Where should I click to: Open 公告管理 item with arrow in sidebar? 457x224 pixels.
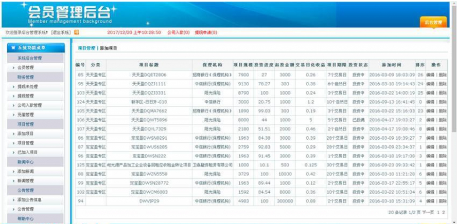coord(26,209)
